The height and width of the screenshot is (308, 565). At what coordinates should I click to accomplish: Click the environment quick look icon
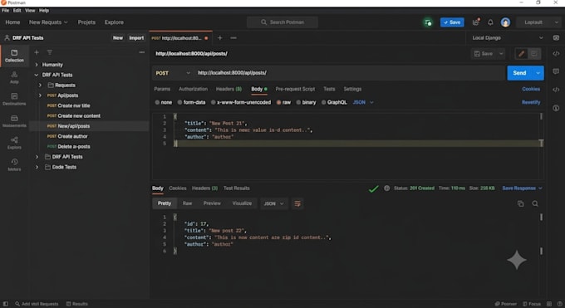click(556, 38)
